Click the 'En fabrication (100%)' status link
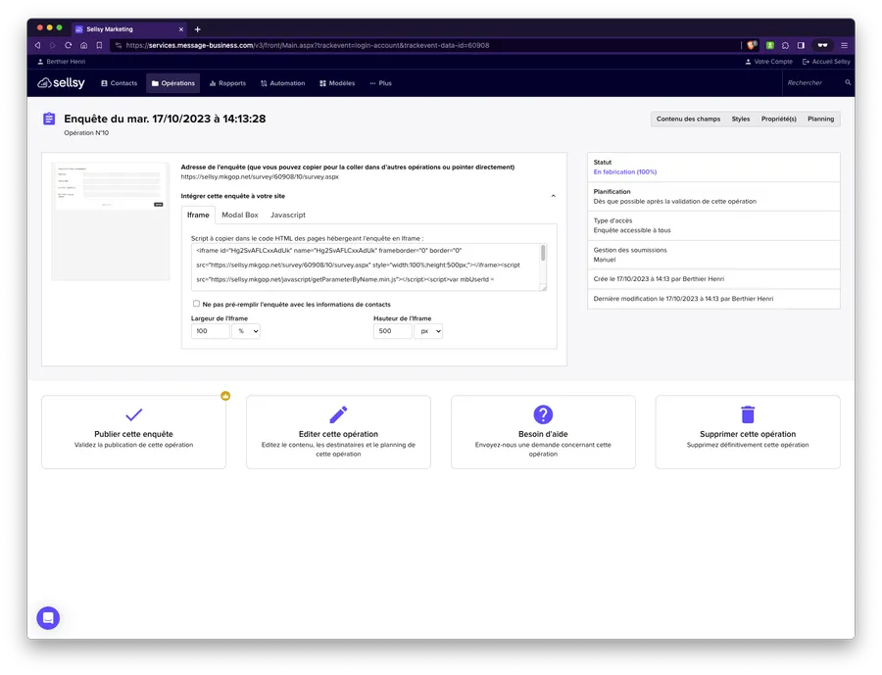This screenshot has height=675, width=882. click(x=625, y=172)
